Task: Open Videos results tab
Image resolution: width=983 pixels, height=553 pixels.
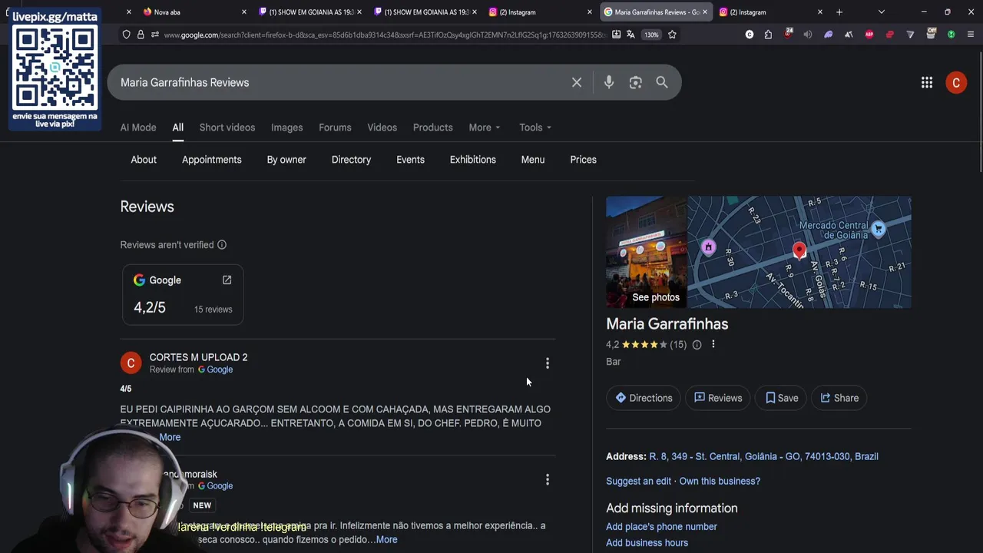Action: point(382,127)
